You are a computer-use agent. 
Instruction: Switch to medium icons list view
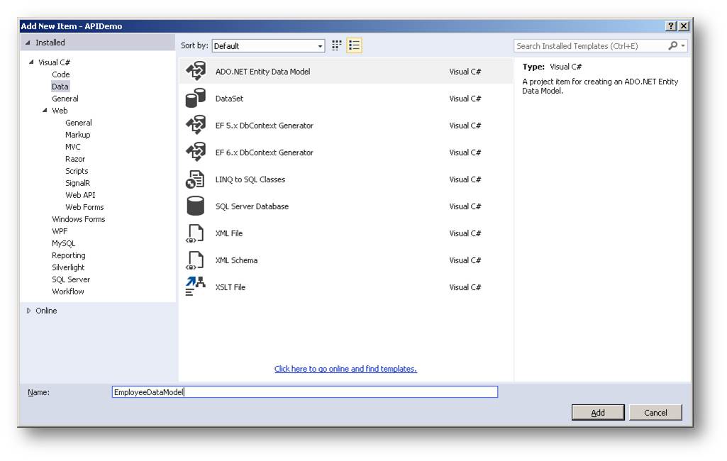(354, 45)
